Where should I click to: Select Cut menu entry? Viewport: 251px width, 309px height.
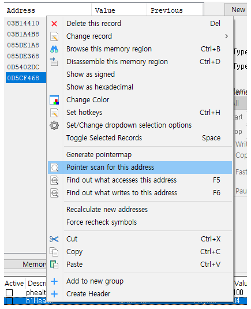(140, 239)
